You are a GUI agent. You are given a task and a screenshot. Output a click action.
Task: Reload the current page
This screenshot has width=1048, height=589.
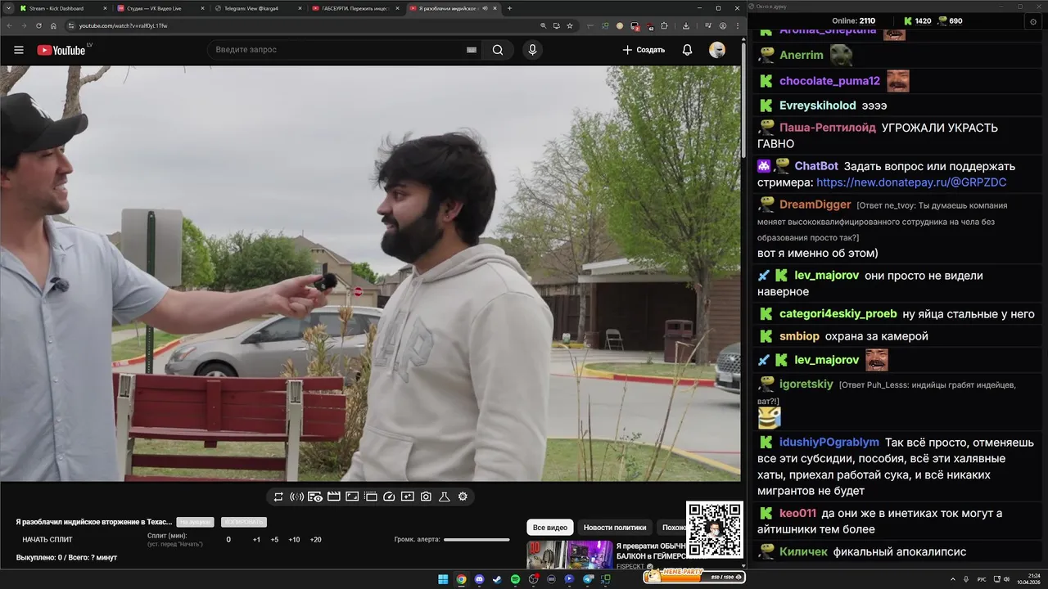38,25
